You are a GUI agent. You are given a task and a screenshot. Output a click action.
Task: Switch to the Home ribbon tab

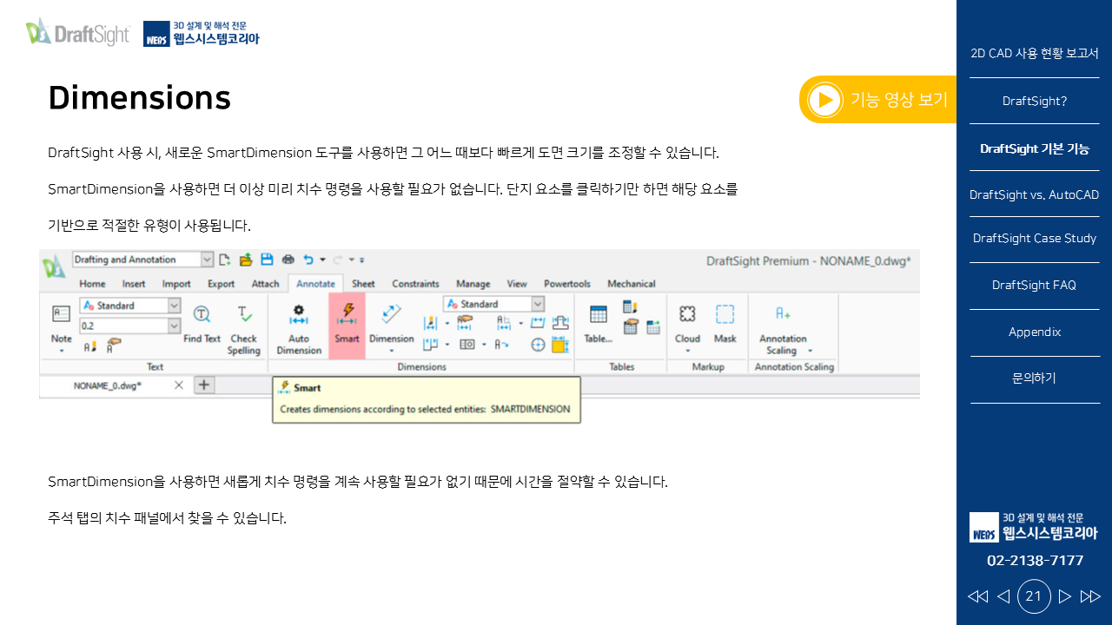(x=92, y=284)
